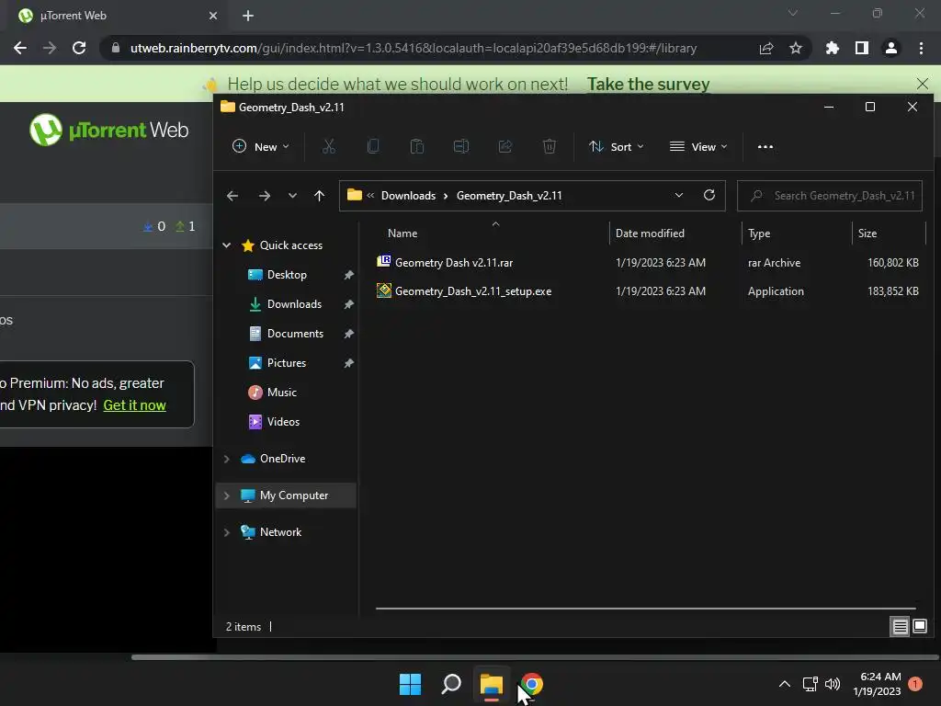941x706 pixels.
Task: Click the Chrome address bar URL
Action: [x=413, y=48]
